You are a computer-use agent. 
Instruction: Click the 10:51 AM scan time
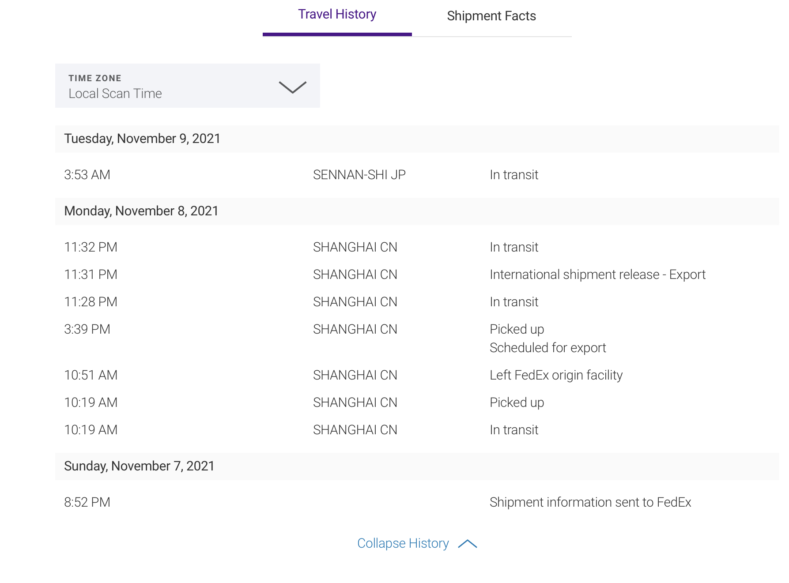[91, 376]
